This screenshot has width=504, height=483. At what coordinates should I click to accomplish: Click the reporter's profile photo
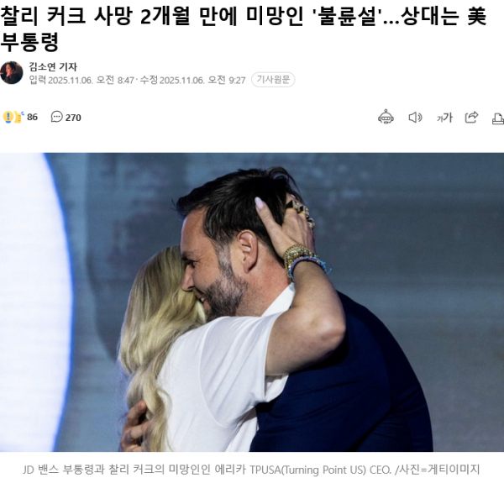12,72
